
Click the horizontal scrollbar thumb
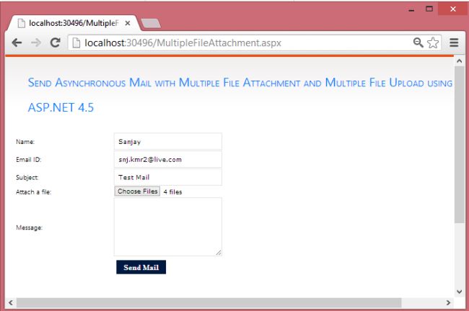pos(209,302)
